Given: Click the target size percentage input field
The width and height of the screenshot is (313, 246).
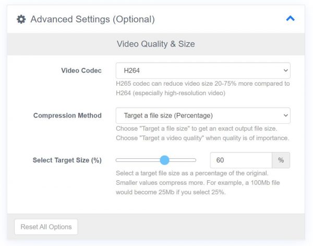Looking at the screenshot, I should (241, 160).
